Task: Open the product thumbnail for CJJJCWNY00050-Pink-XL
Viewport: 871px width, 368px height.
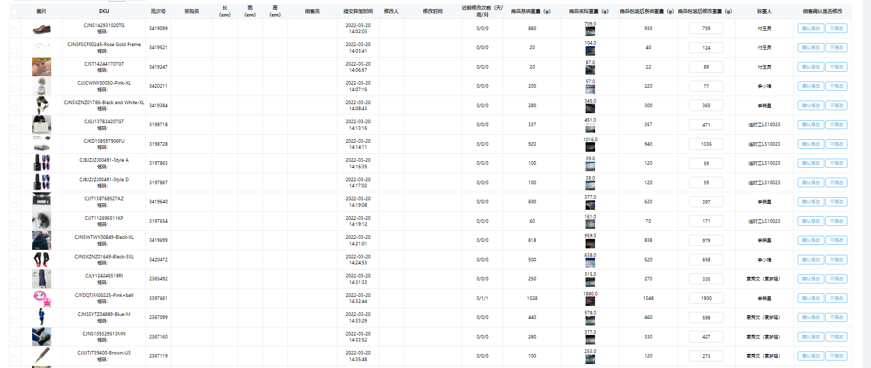Action: (x=42, y=86)
